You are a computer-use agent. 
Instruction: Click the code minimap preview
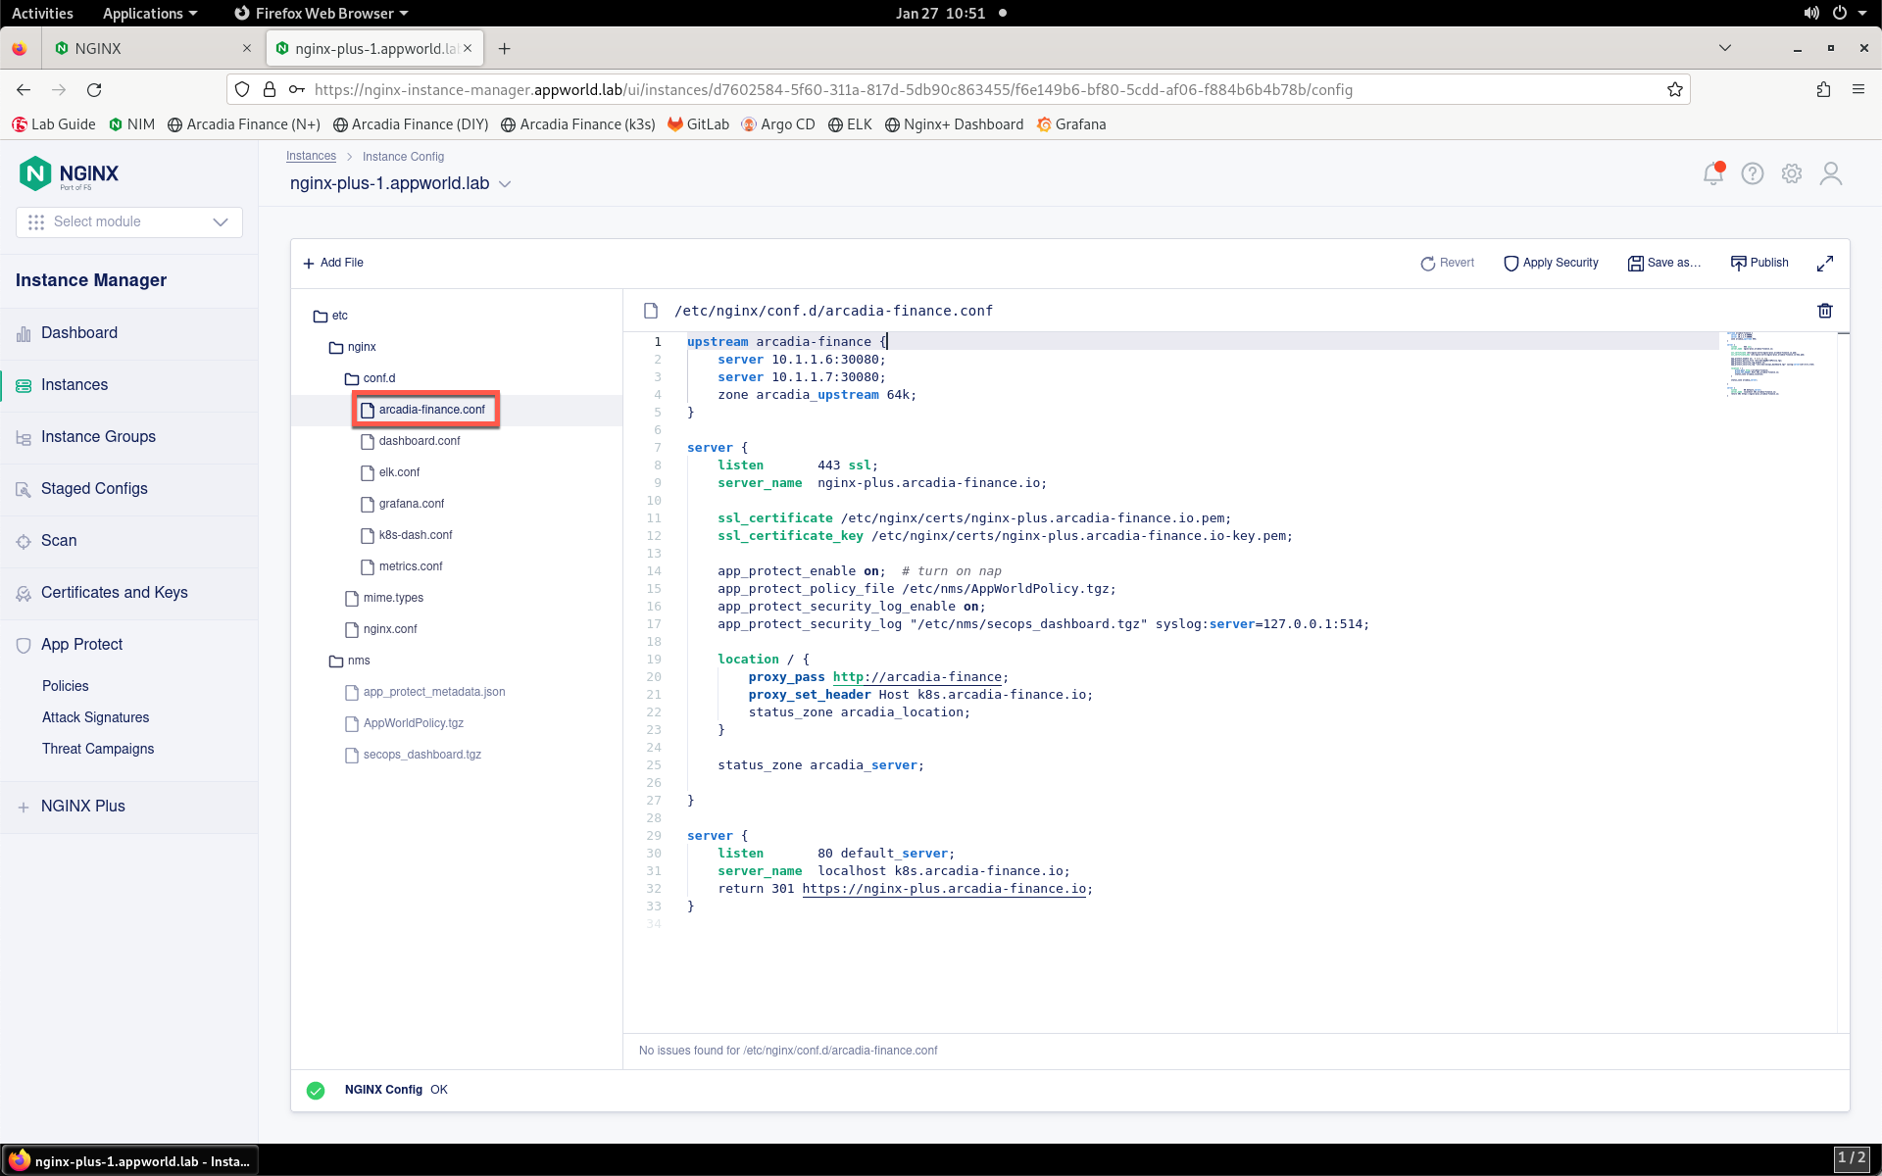click(1771, 365)
